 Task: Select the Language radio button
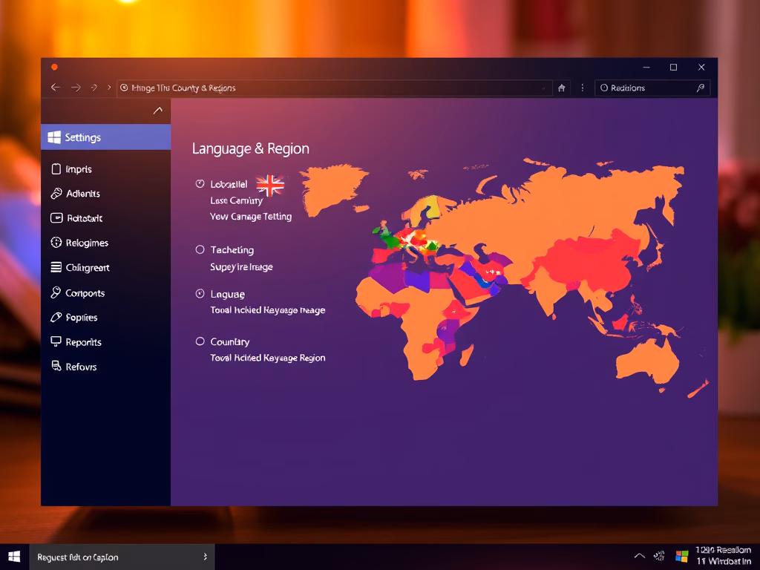pyautogui.click(x=200, y=294)
